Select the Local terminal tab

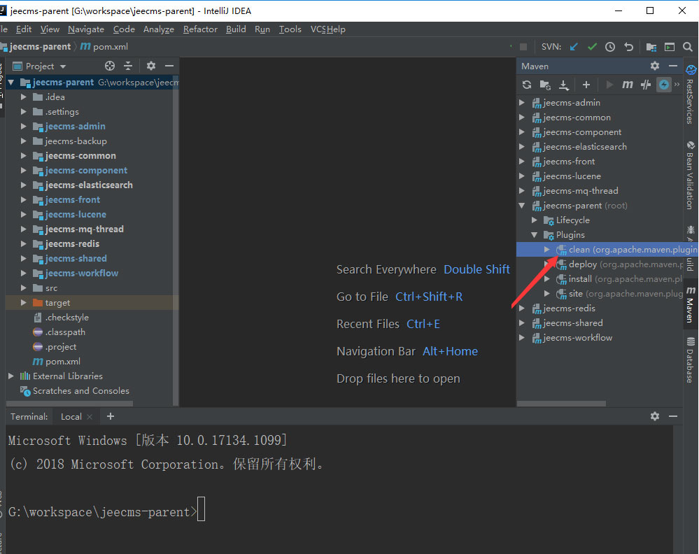(71, 416)
